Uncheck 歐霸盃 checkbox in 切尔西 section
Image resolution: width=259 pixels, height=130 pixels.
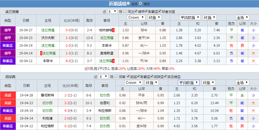pyautogui.click(x=138, y=76)
